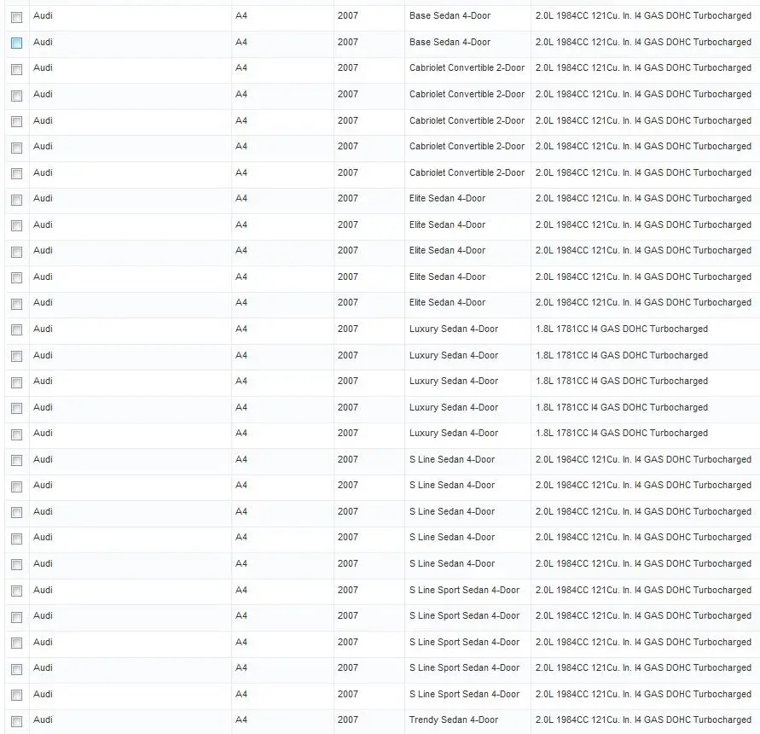Click first 'Cabriolet Convertible 2-Door' cell
The width and height of the screenshot is (760, 734).
[x=467, y=68]
